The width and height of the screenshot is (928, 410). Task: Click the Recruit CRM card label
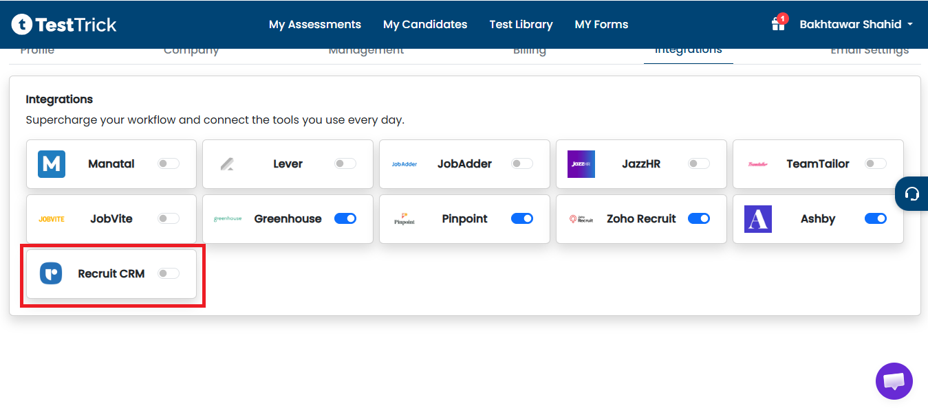(111, 274)
